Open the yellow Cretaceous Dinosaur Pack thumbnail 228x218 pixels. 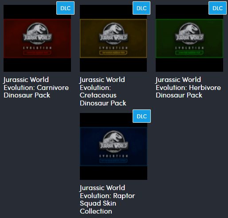[113, 38]
